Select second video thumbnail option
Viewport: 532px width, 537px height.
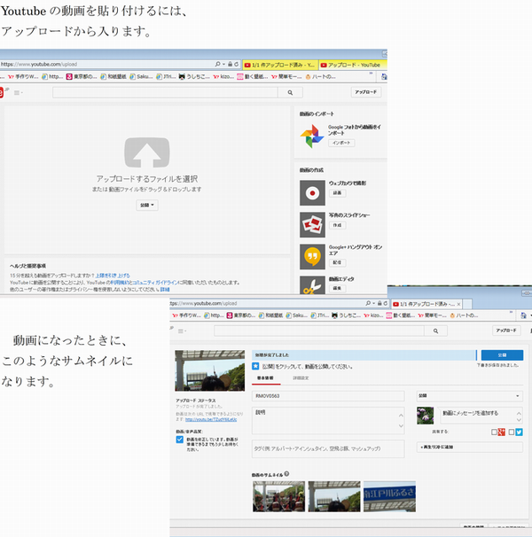click(x=334, y=496)
